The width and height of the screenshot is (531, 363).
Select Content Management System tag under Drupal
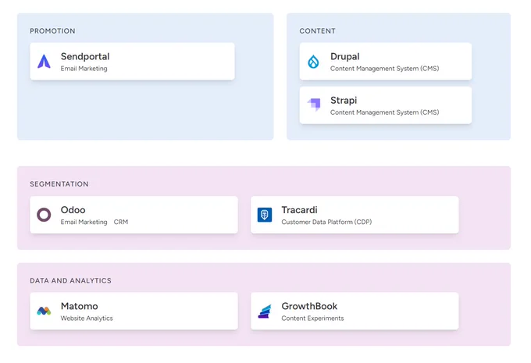pyautogui.click(x=384, y=69)
